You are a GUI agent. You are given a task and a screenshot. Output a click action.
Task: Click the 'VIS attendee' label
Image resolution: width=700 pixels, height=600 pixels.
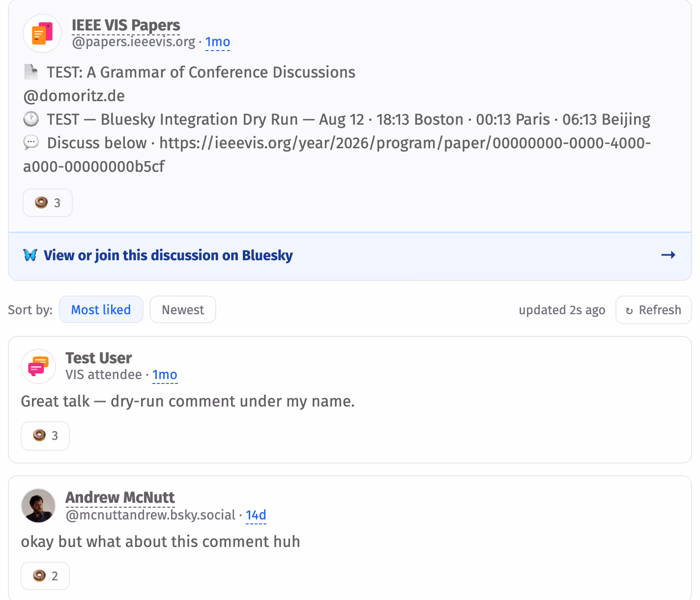point(104,375)
